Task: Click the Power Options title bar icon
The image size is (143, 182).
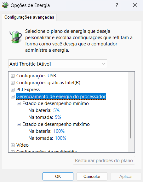Action: [5, 5]
